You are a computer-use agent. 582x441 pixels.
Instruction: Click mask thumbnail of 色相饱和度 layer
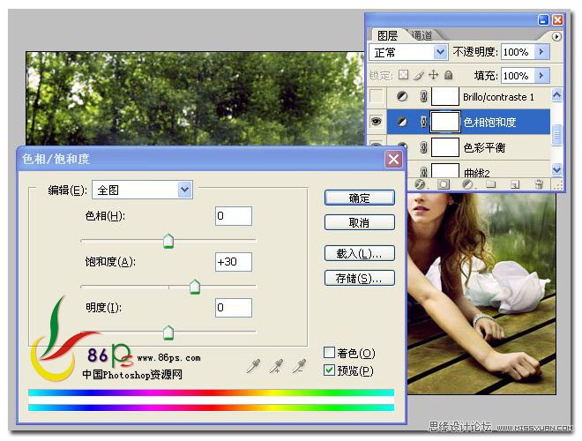point(445,122)
